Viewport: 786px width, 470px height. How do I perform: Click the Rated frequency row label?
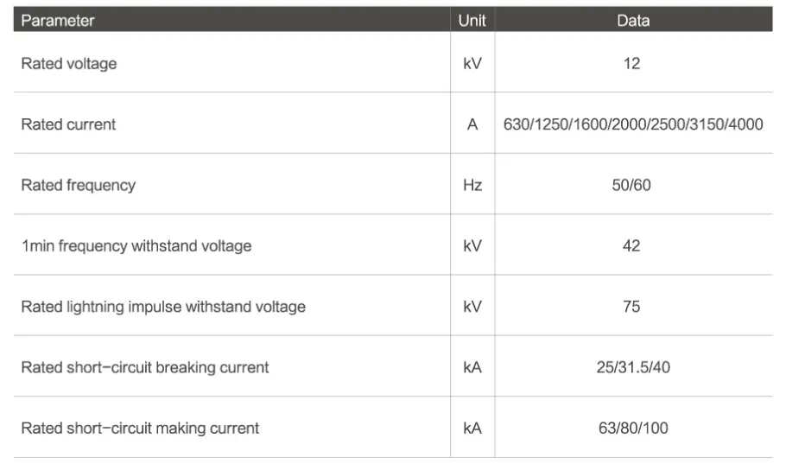[x=79, y=185]
